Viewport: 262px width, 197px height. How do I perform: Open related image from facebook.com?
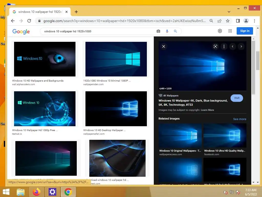point(225,135)
